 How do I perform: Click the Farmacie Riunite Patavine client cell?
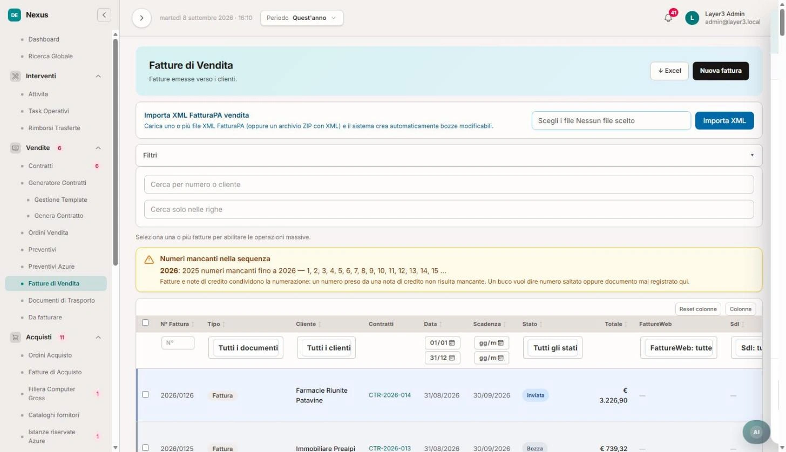pyautogui.click(x=322, y=395)
